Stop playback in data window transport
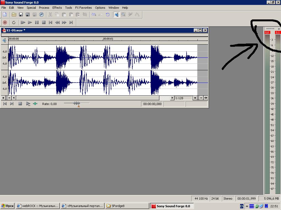The image size is (281, 210). tap(20, 104)
